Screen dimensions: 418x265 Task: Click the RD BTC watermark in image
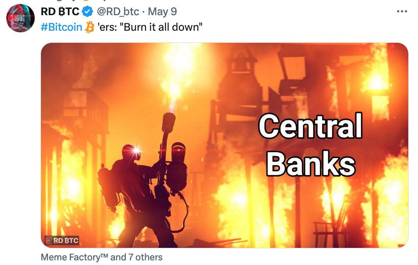click(x=62, y=240)
